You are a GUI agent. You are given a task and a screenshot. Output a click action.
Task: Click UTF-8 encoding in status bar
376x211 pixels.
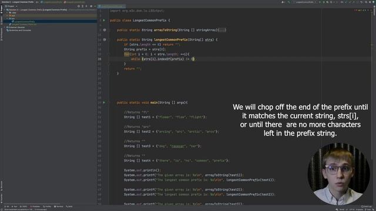click(x=351, y=210)
